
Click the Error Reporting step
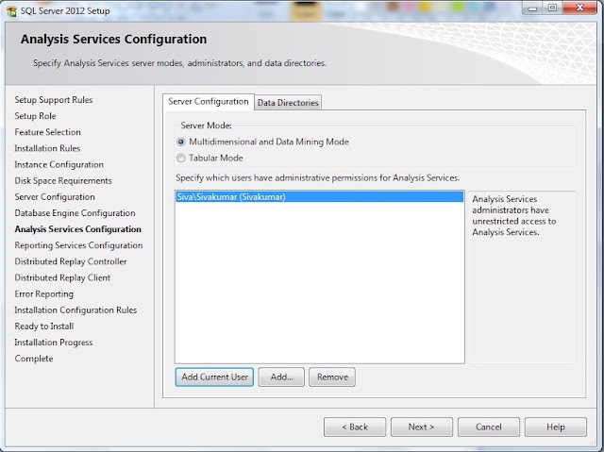tap(44, 293)
